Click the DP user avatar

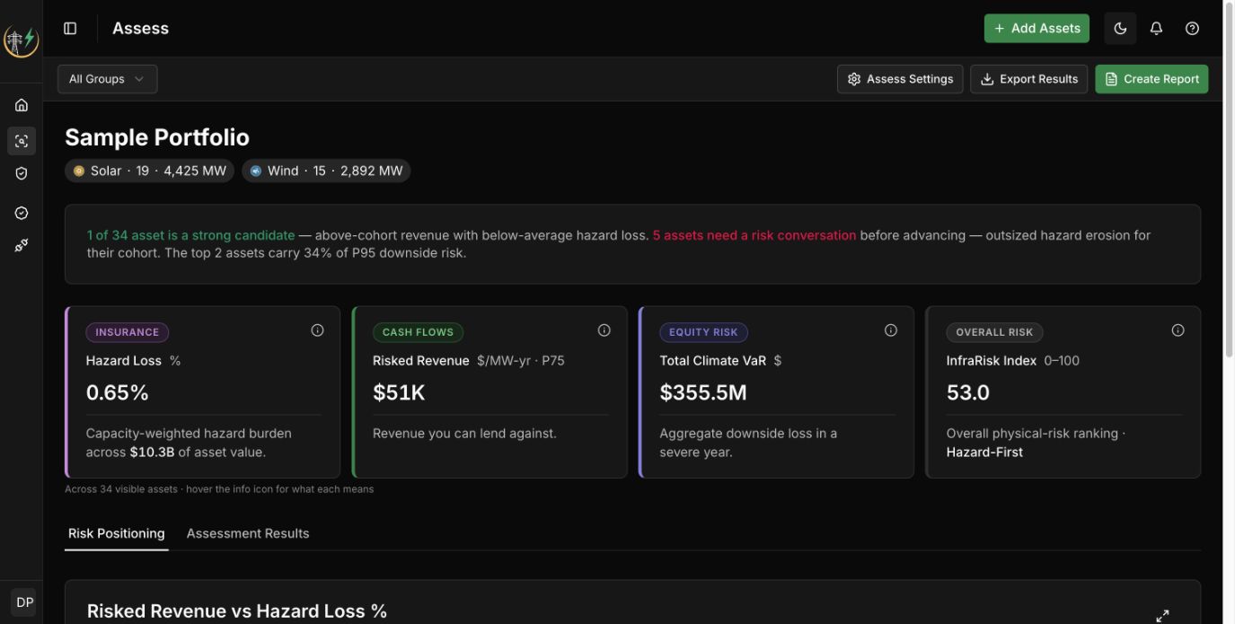pos(24,602)
